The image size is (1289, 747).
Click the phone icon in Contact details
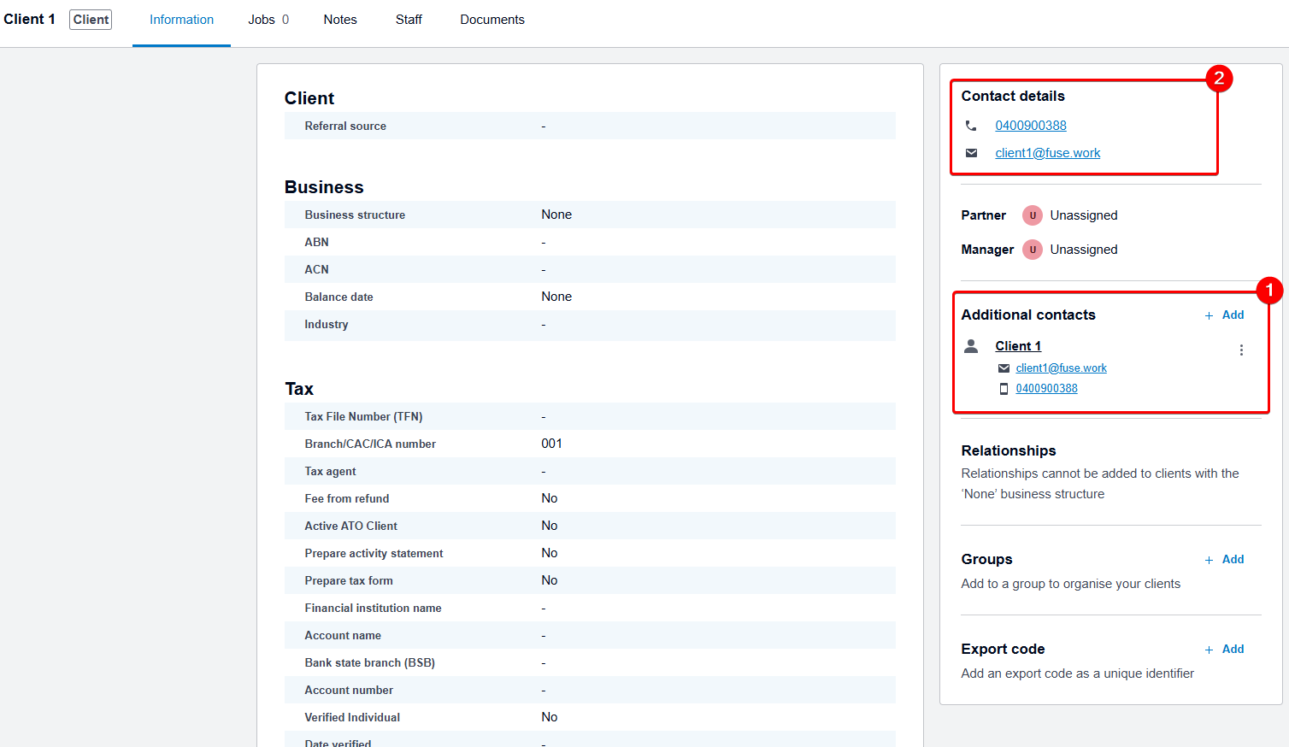pyautogui.click(x=971, y=126)
